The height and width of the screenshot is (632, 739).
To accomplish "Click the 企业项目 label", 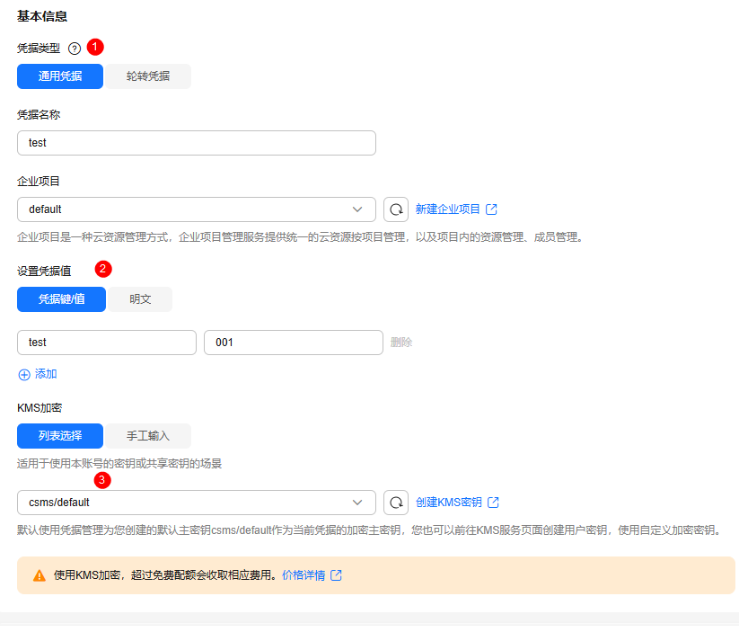I will click(x=39, y=182).
